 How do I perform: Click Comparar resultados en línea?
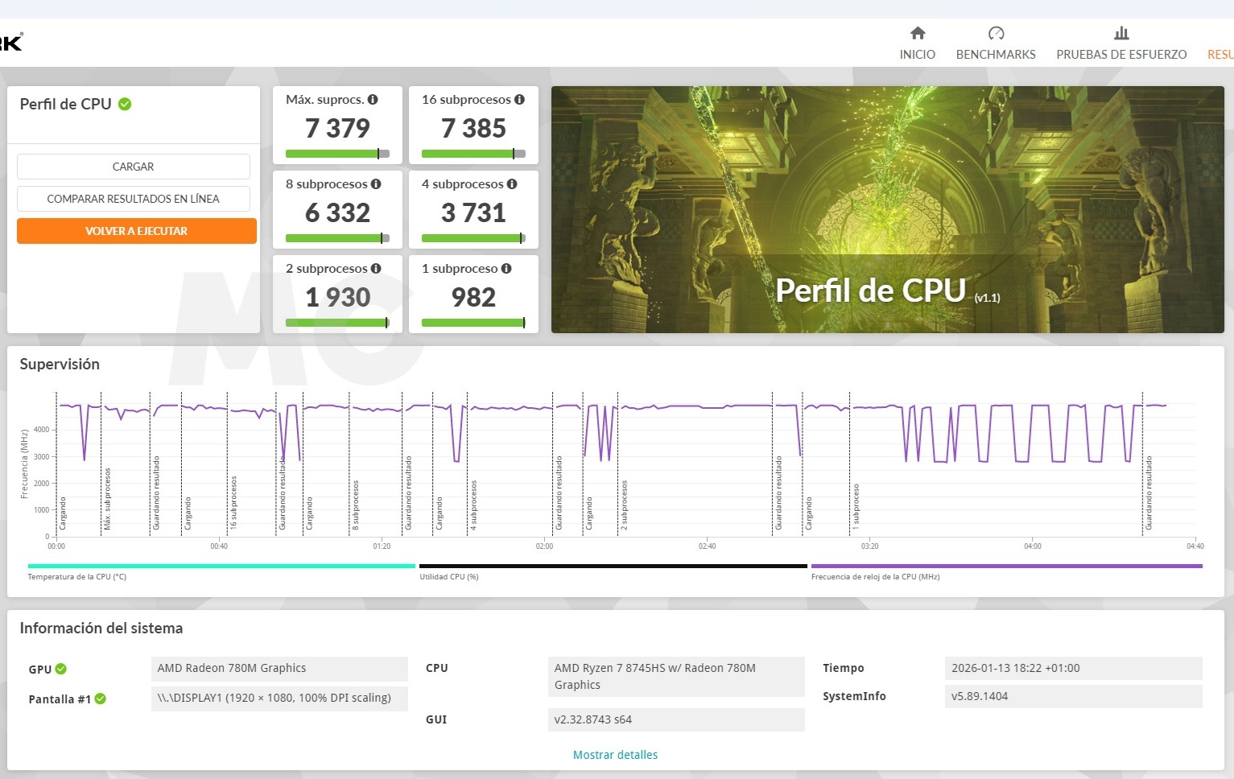pyautogui.click(x=133, y=199)
